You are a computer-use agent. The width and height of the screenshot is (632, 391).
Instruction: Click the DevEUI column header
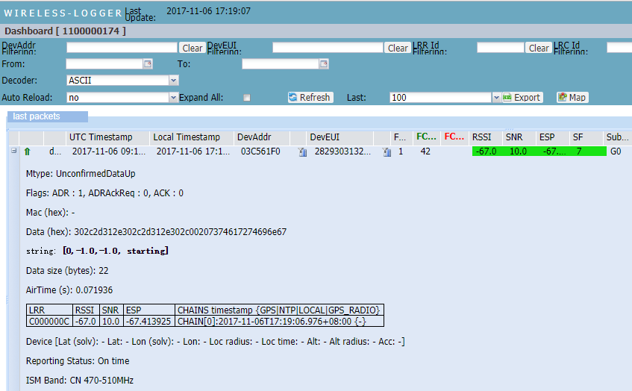(340, 137)
